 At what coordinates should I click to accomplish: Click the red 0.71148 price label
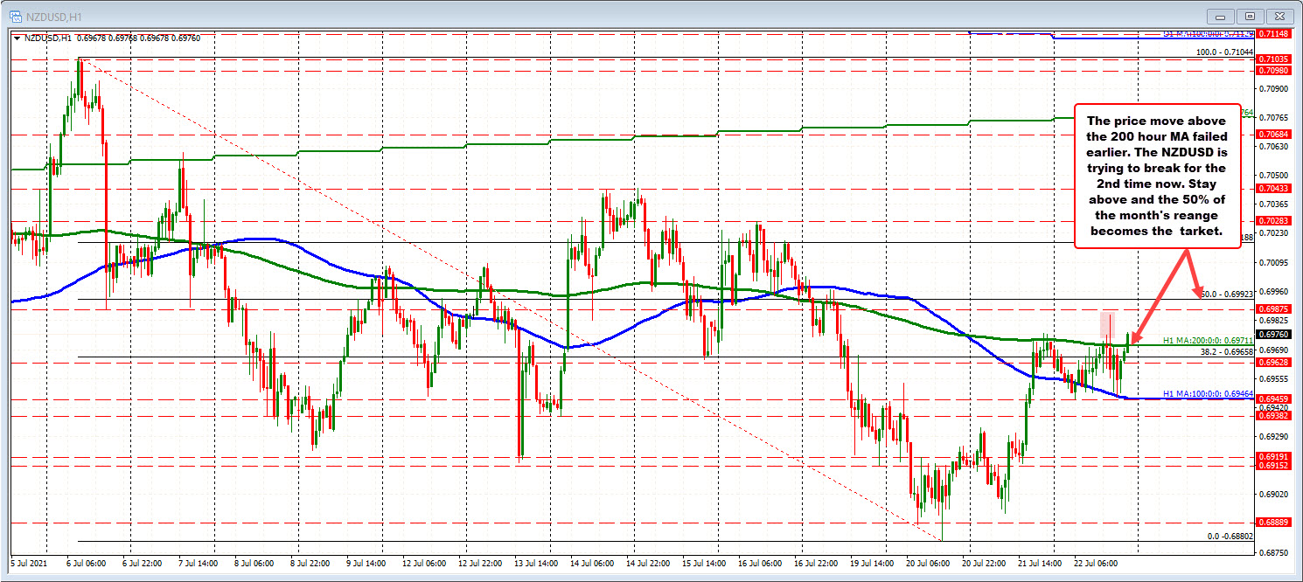1273,32
